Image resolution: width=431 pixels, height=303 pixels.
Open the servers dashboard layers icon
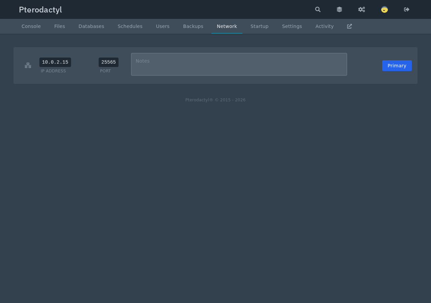(x=339, y=9)
